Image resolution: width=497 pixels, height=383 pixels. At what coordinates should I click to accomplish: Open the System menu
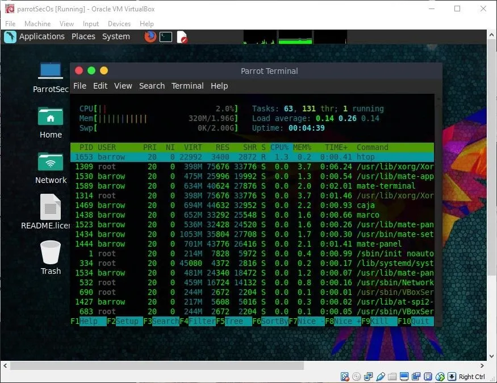pos(116,36)
